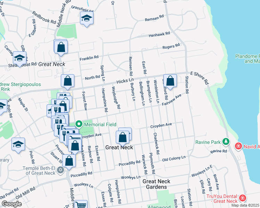Select the school marker above Polo Rd
260x208 pixels.
coord(18,145)
